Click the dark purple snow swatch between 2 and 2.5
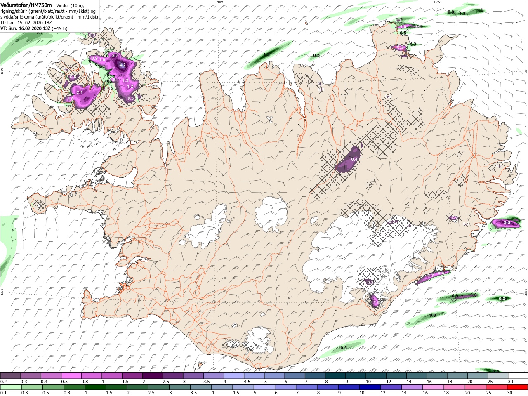The height and width of the screenshot is (396, 528). [x=153, y=376]
